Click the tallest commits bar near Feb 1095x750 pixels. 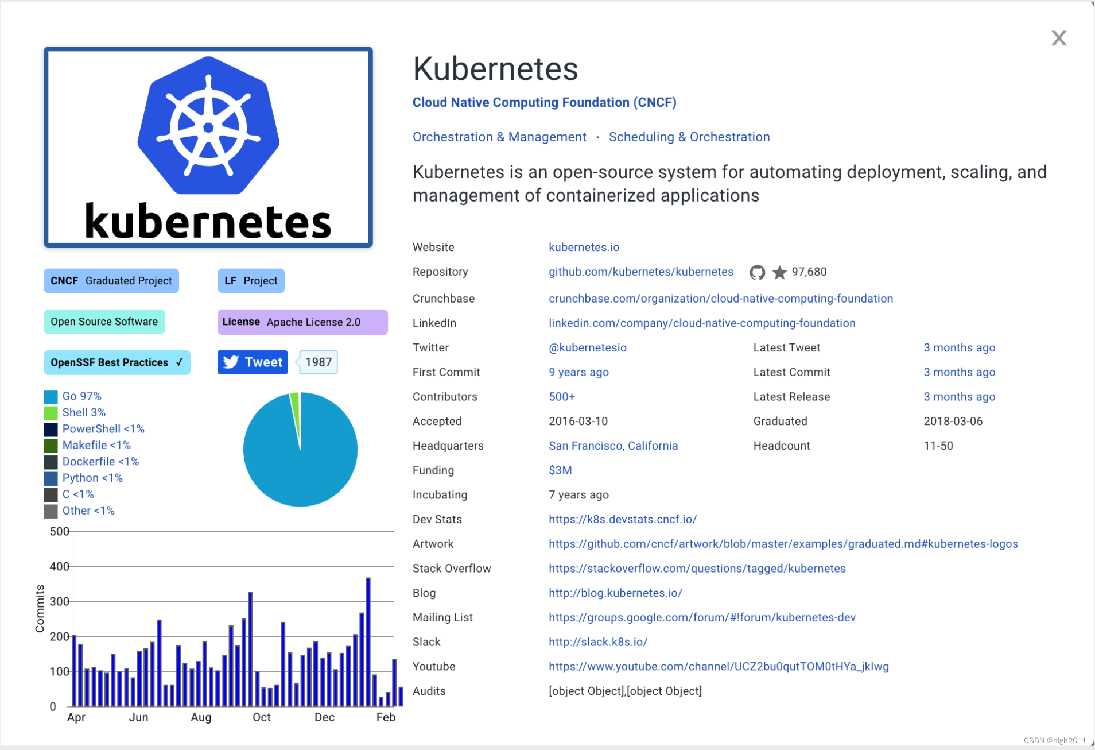click(x=368, y=641)
